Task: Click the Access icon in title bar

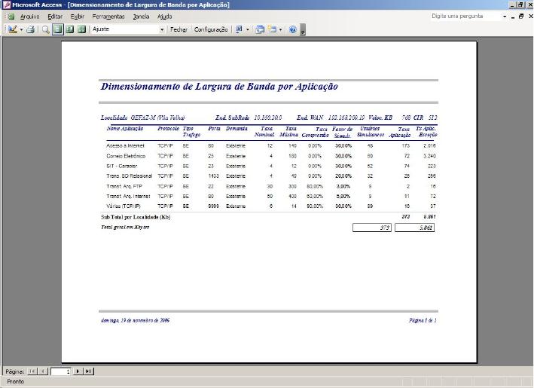Action: tap(6, 5)
